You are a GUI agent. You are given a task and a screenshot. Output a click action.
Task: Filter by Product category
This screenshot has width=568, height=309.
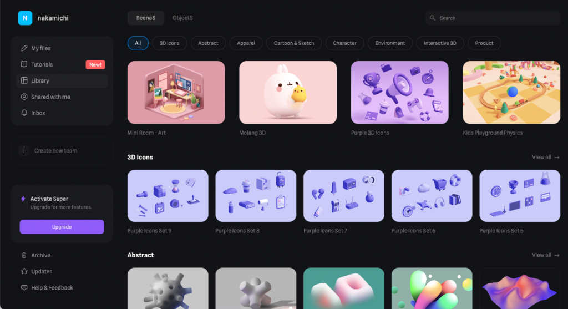(484, 43)
